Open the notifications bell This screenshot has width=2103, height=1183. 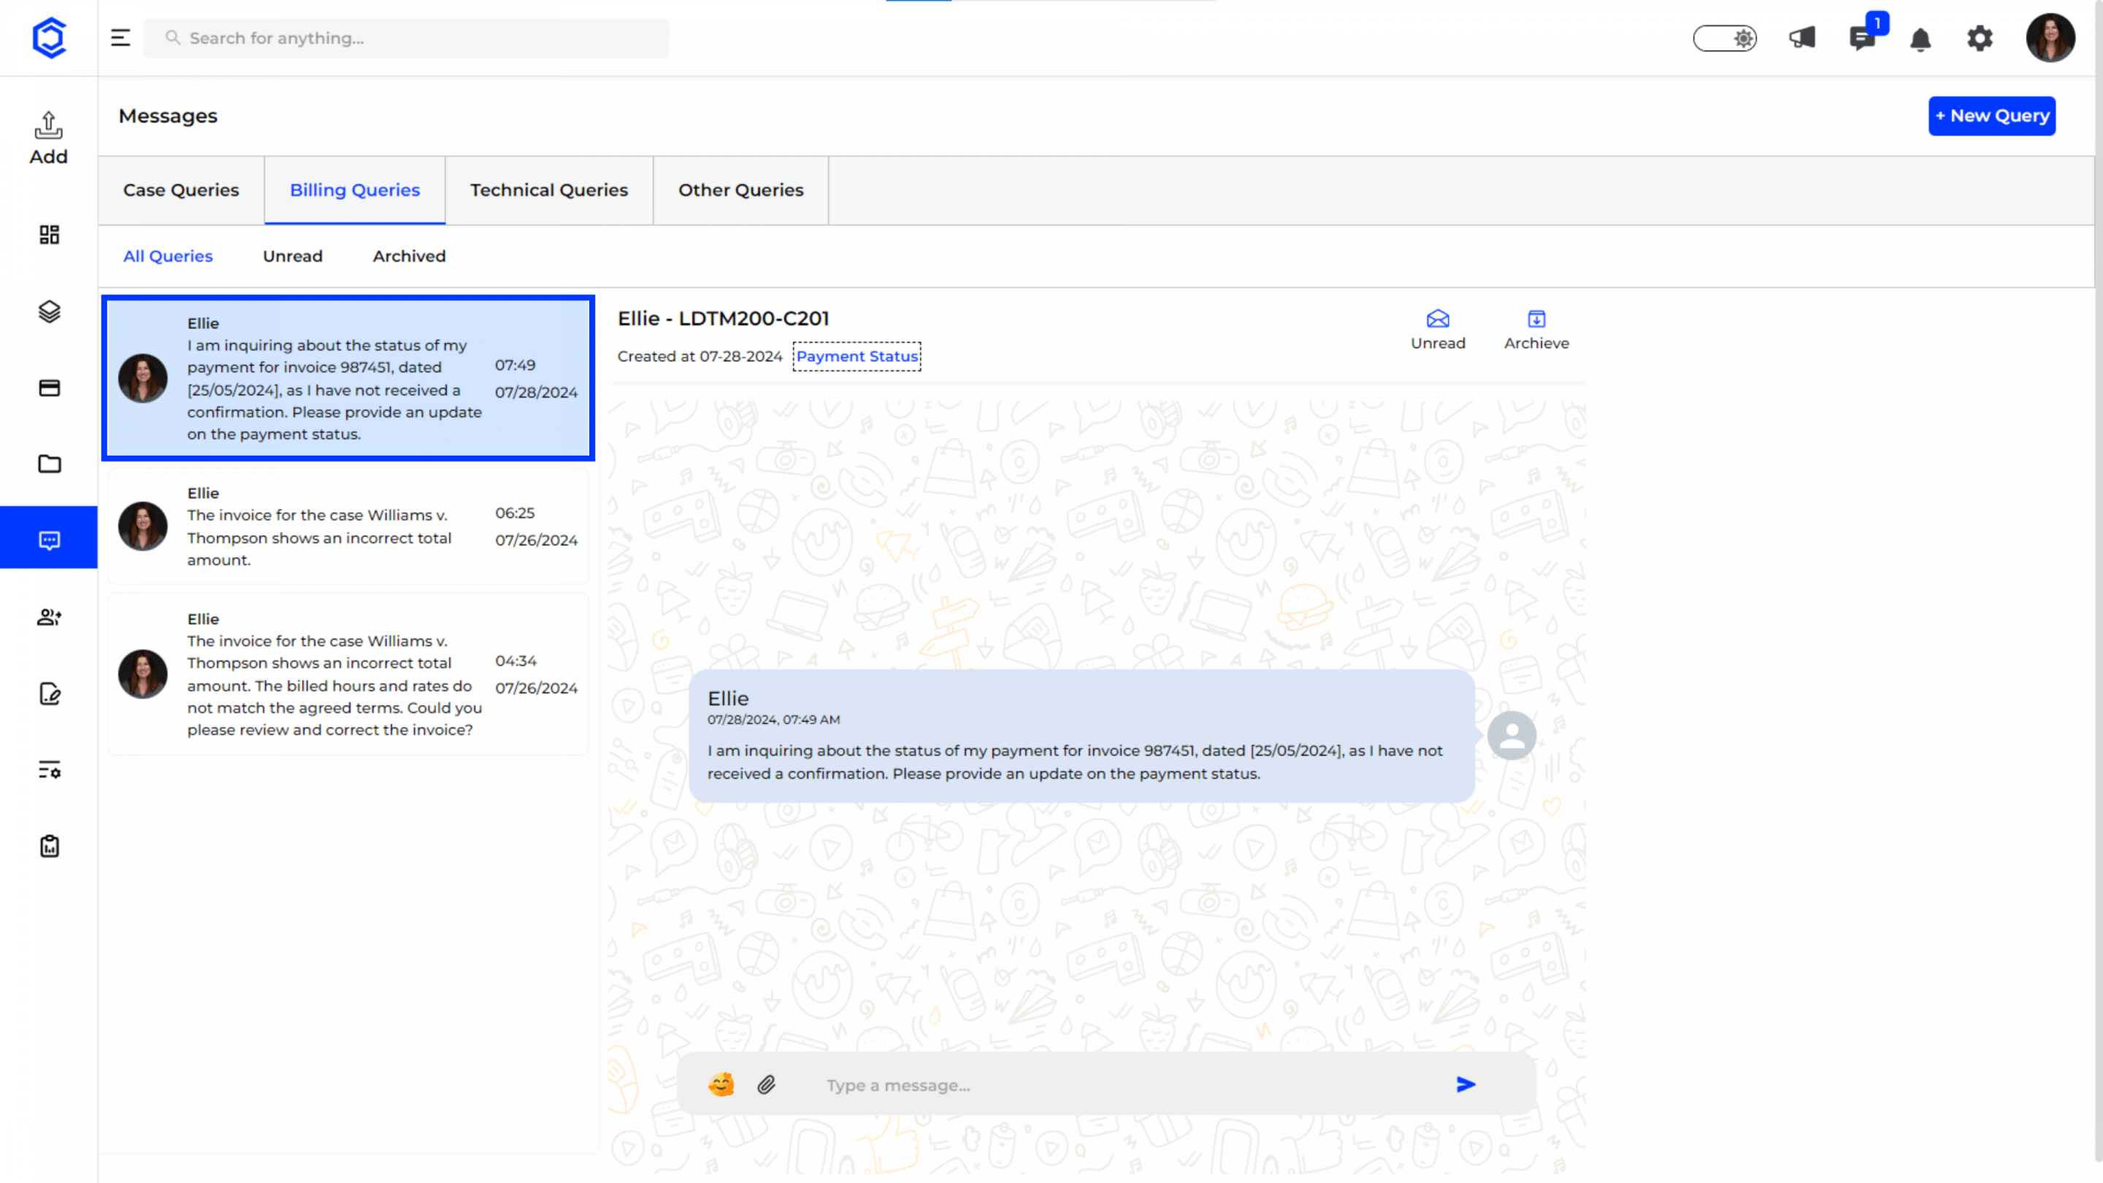pyautogui.click(x=1920, y=39)
